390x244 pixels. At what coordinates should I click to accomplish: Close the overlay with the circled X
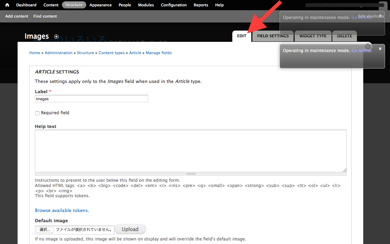[368, 46]
